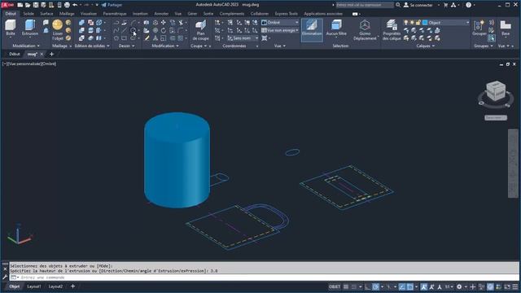Click the move tool in Modification

[164, 23]
